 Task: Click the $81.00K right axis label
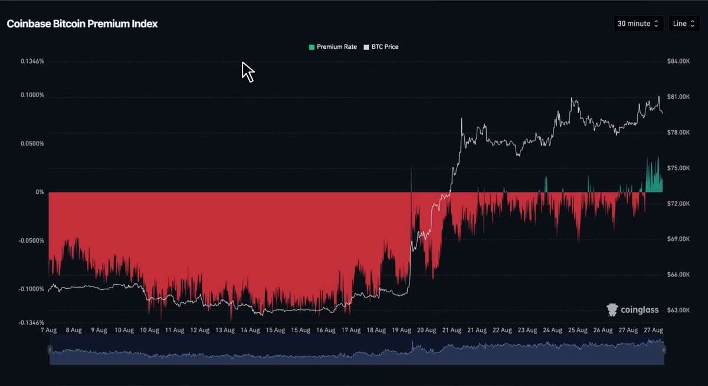[x=679, y=97]
